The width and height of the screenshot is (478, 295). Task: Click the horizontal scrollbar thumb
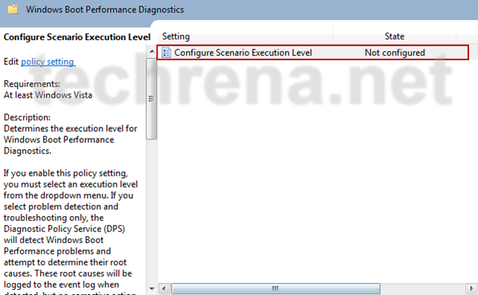276,288
